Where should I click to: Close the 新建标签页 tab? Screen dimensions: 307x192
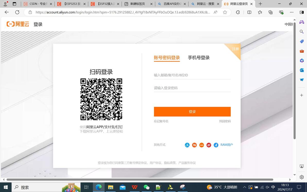(x=151, y=4)
